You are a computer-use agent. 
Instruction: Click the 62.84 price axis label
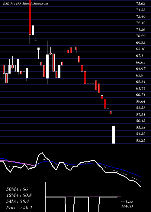(141, 82)
